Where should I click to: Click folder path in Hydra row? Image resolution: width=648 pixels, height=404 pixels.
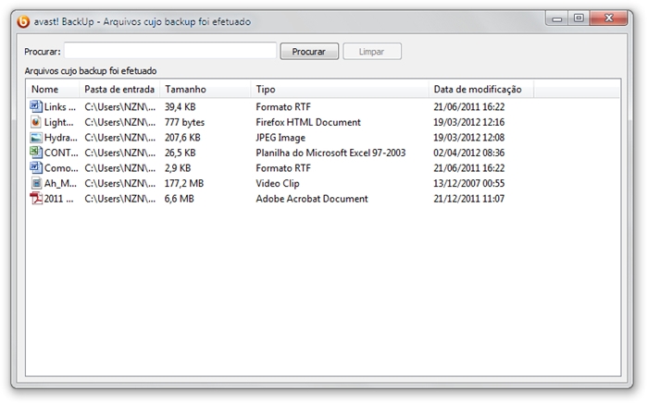coord(119,138)
